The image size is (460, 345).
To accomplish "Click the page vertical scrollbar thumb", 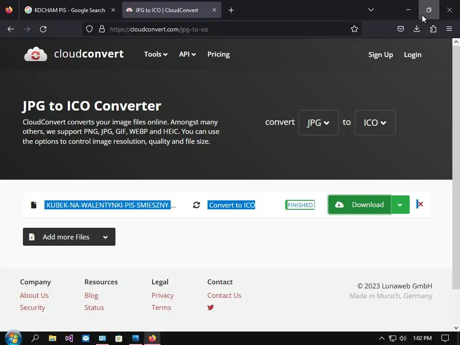I will click(x=456, y=167).
